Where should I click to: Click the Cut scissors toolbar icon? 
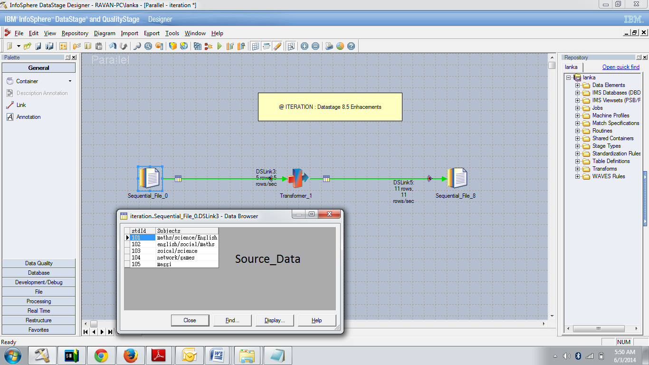click(77, 46)
